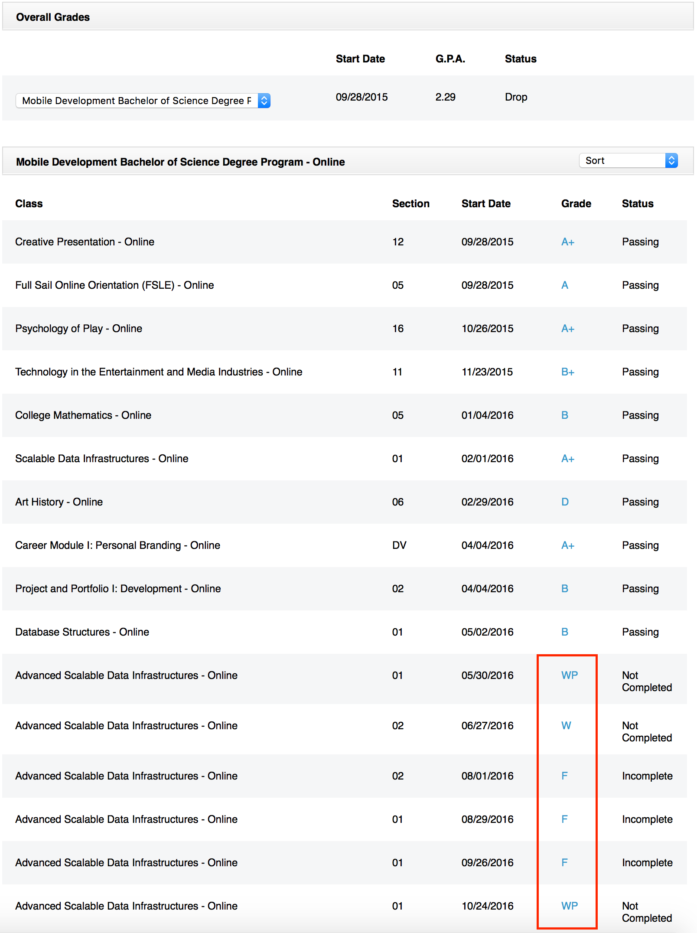Click the class list Start Date header
This screenshot has height=933, width=697.
486,204
